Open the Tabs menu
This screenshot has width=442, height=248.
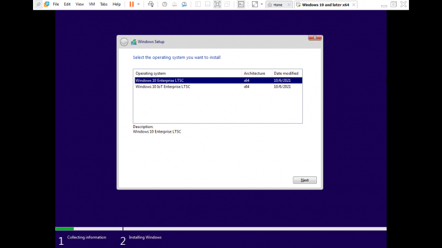[104, 4]
